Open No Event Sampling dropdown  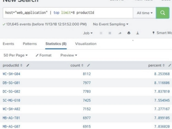[x=111, y=24]
